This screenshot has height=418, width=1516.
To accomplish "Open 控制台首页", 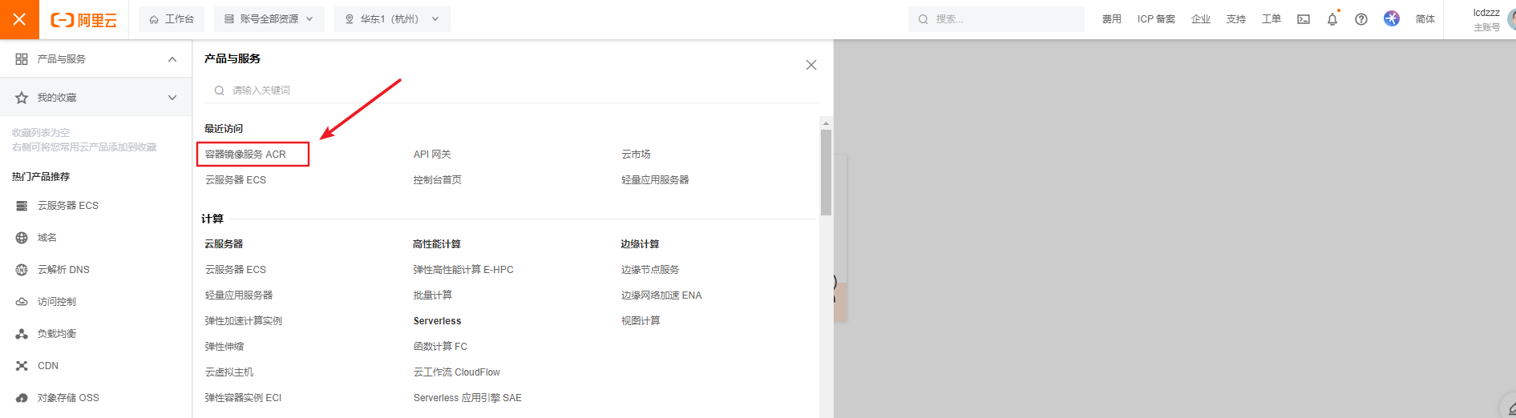I will coord(438,180).
